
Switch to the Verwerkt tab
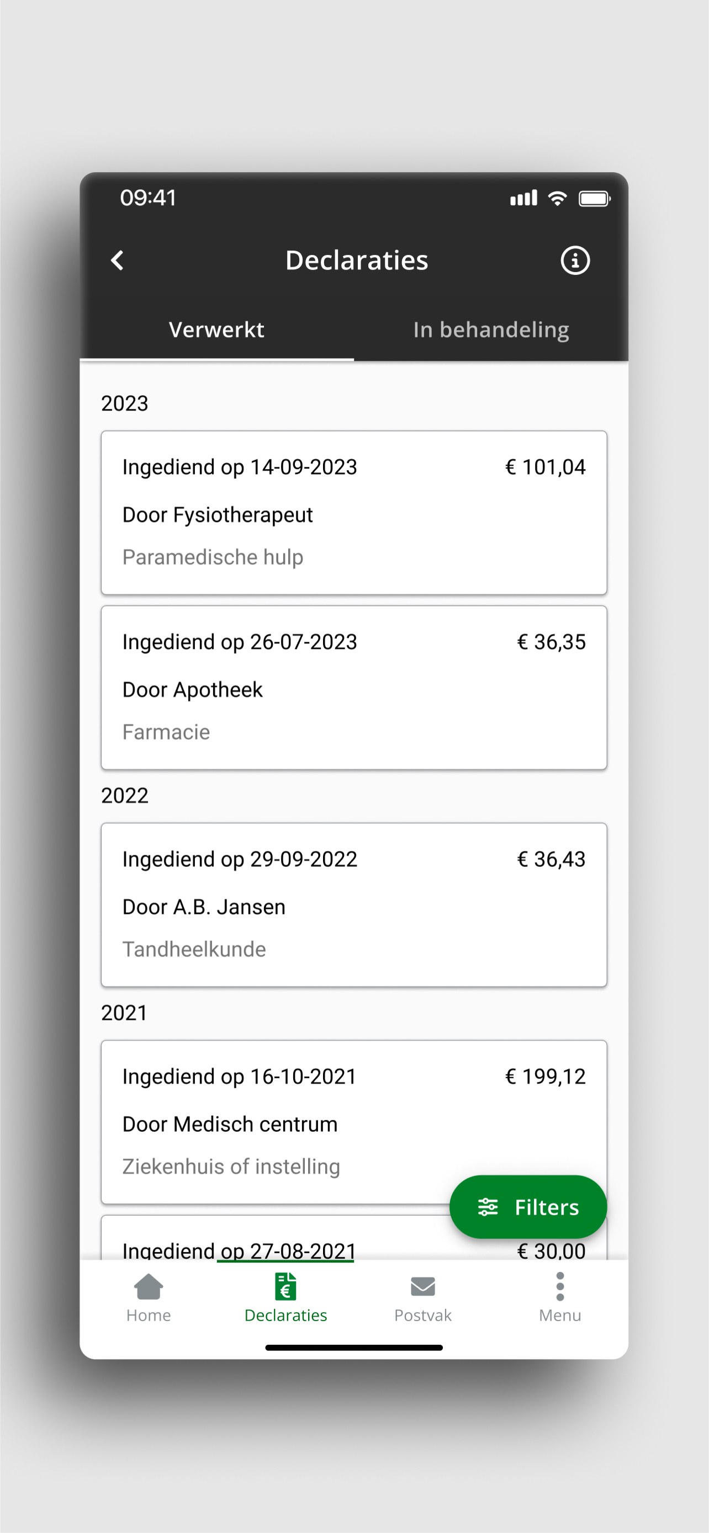[216, 329]
